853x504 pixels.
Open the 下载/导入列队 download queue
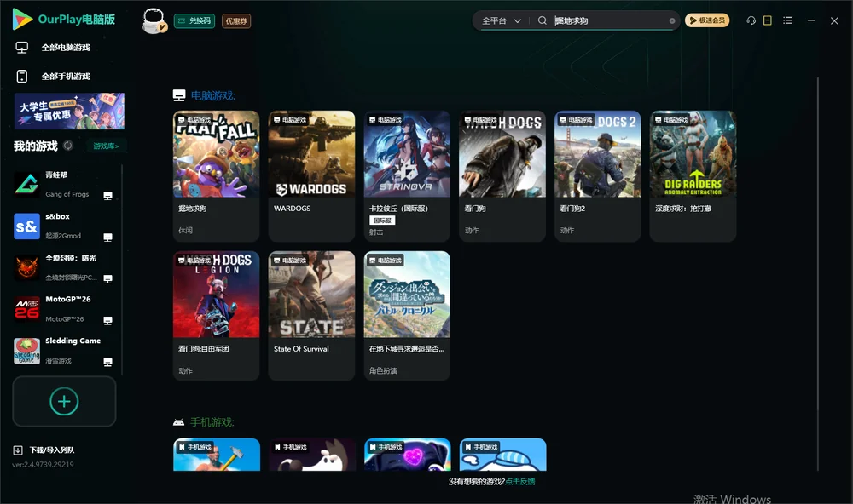click(x=44, y=450)
